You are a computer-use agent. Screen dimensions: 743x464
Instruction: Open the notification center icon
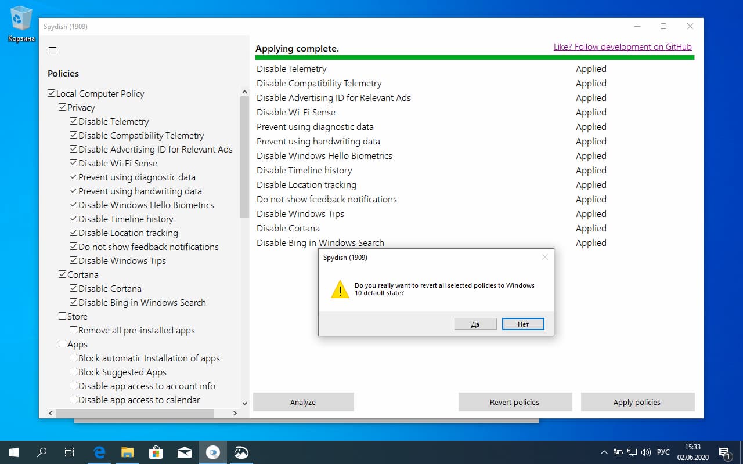pyautogui.click(x=724, y=452)
